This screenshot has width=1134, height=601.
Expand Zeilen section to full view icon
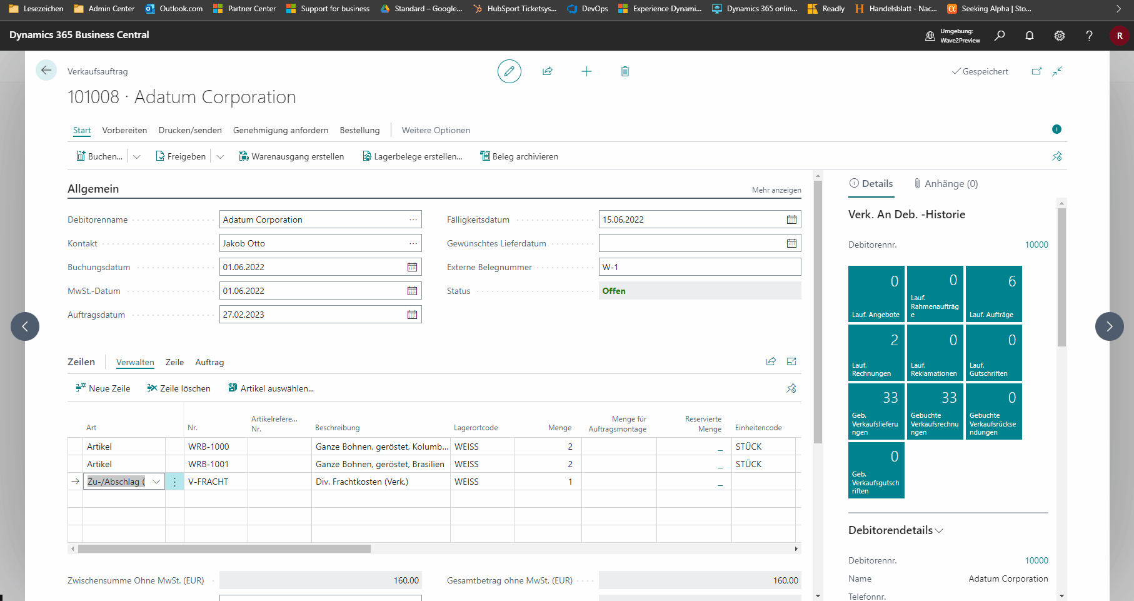point(791,361)
